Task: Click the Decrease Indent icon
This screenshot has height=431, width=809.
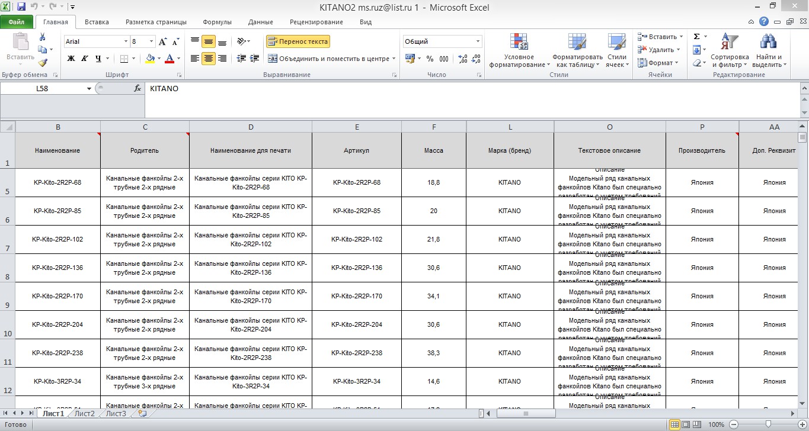Action: [x=241, y=59]
